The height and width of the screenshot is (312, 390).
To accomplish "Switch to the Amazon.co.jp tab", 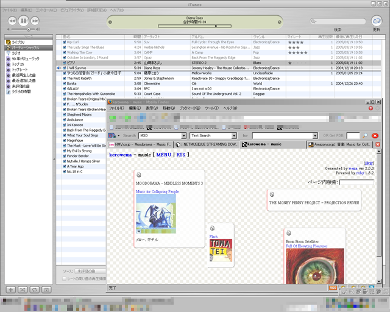I will 340,144.
